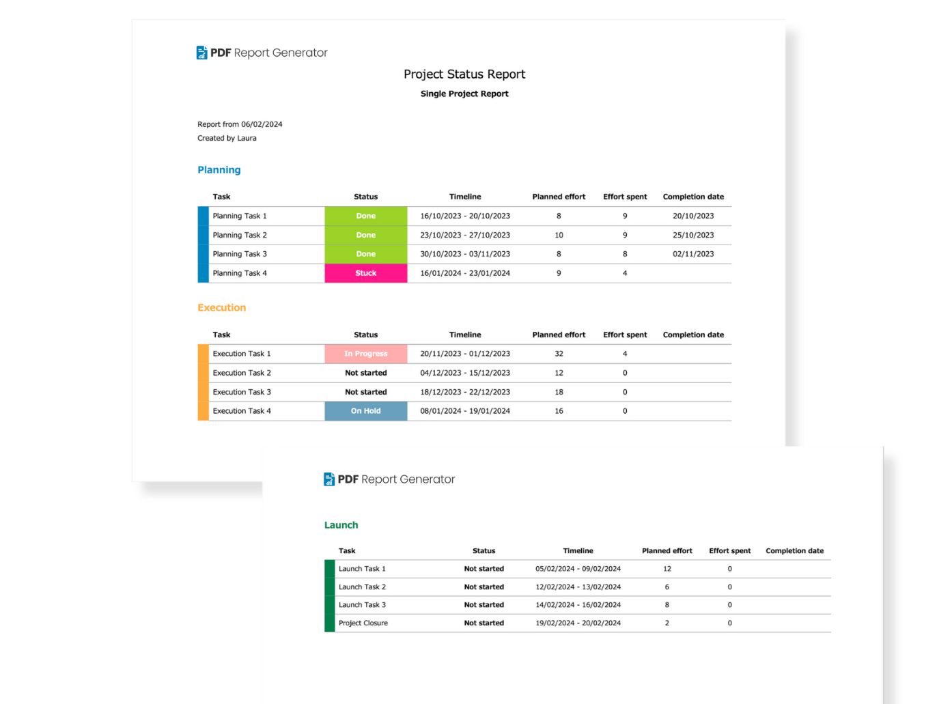This screenshot has height=704, width=939.
Task: Click the Done status of Planning Task 2
Action: coord(366,235)
